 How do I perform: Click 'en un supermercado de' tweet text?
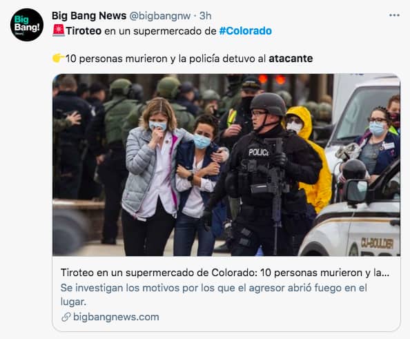pos(160,31)
